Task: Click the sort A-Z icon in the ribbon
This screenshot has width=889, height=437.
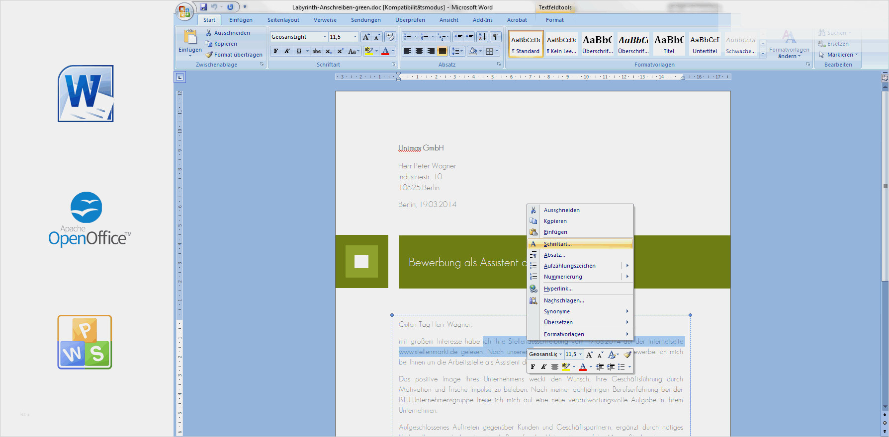Action: [482, 37]
